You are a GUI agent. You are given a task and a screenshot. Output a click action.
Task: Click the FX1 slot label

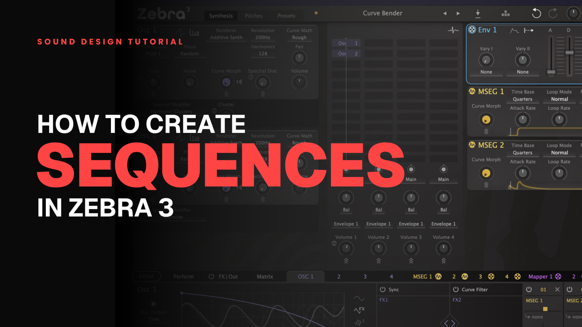click(x=384, y=300)
